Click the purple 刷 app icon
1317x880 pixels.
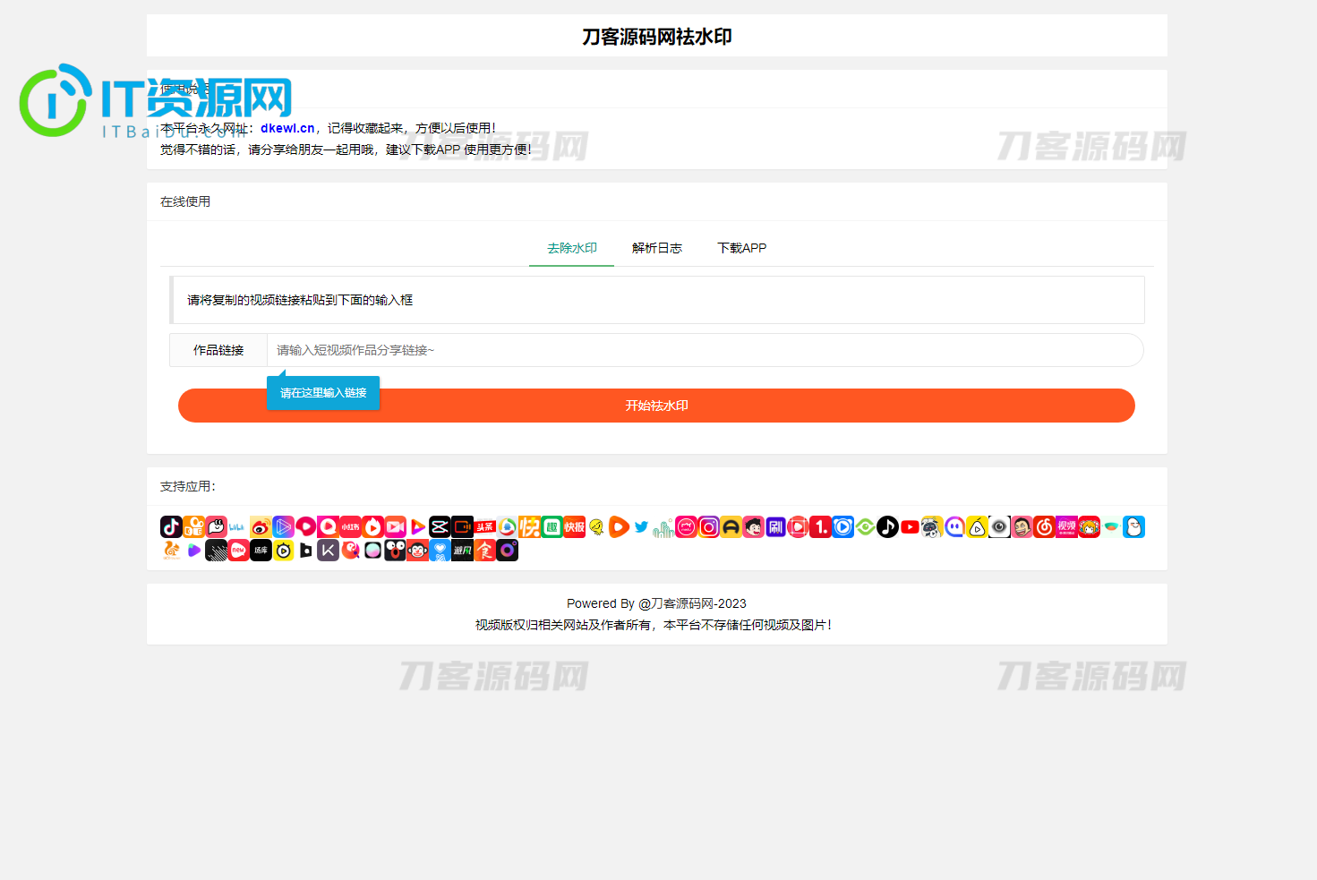coord(775,526)
